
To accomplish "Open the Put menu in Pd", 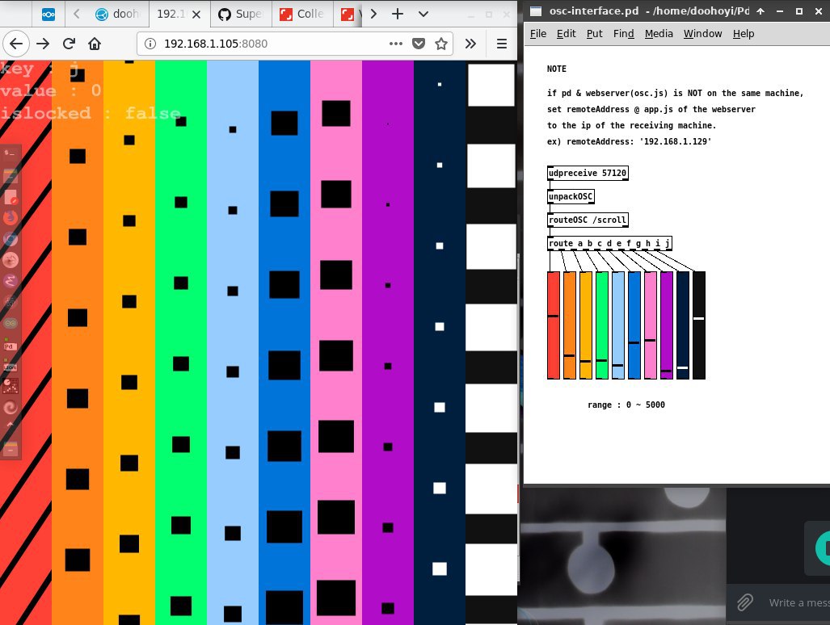I will [x=594, y=33].
